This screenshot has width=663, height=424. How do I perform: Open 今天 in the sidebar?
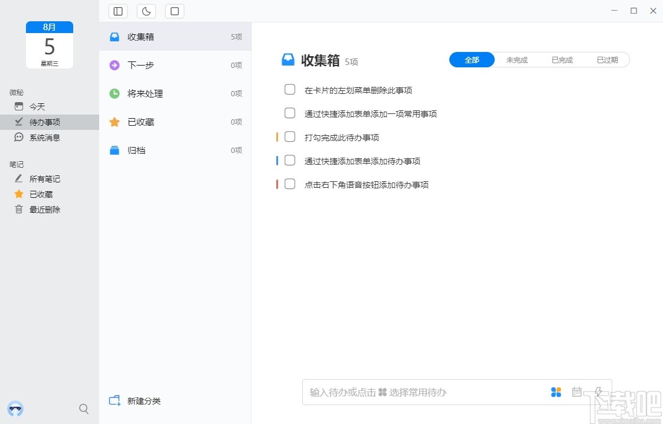coord(50,106)
